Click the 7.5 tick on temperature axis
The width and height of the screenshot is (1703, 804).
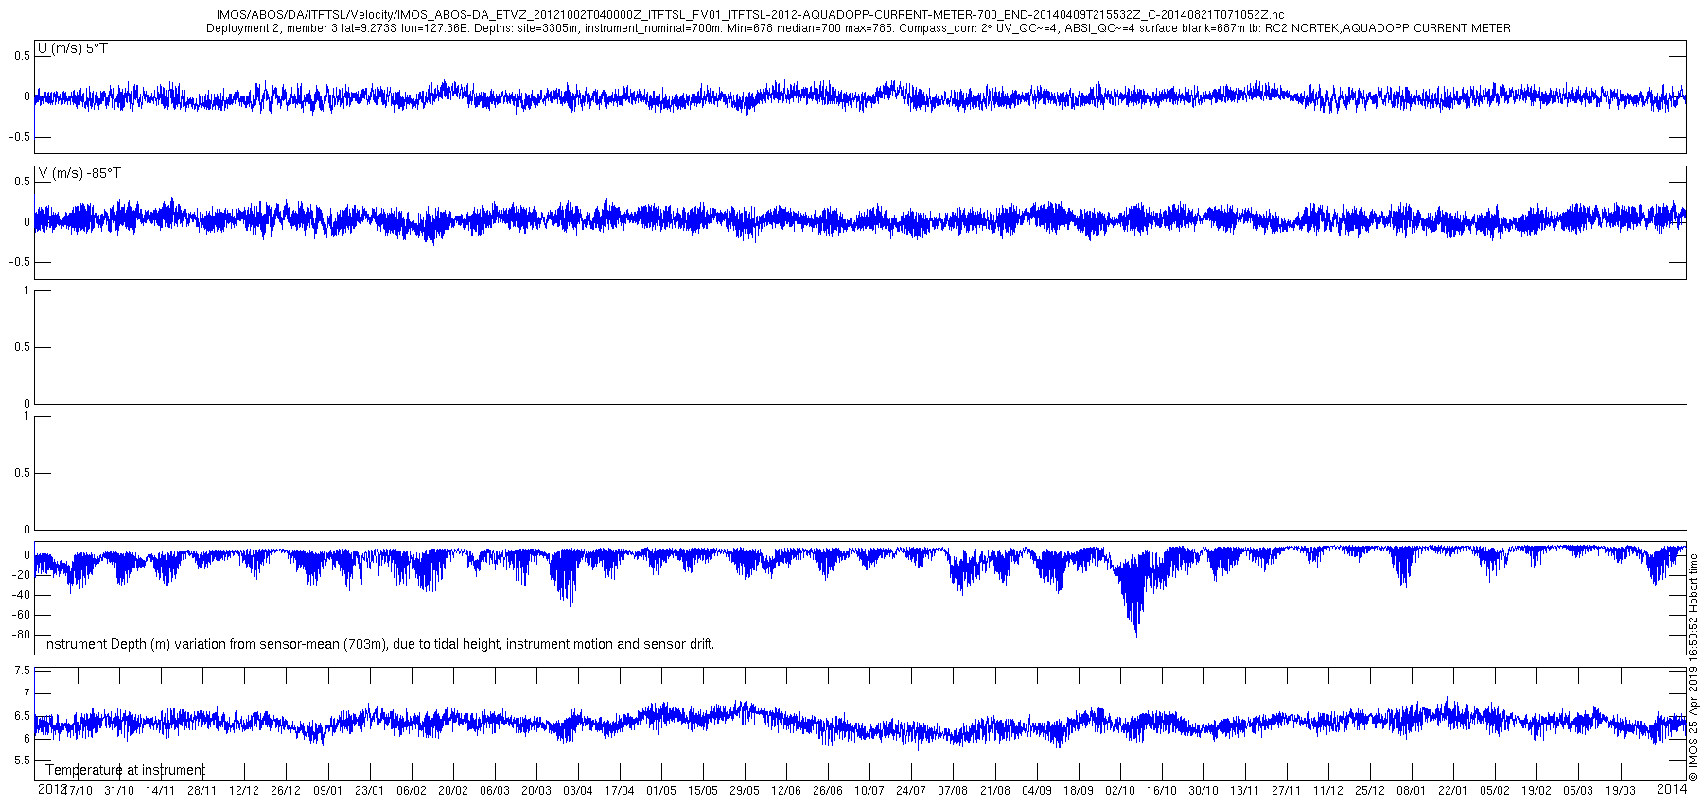pyautogui.click(x=22, y=671)
